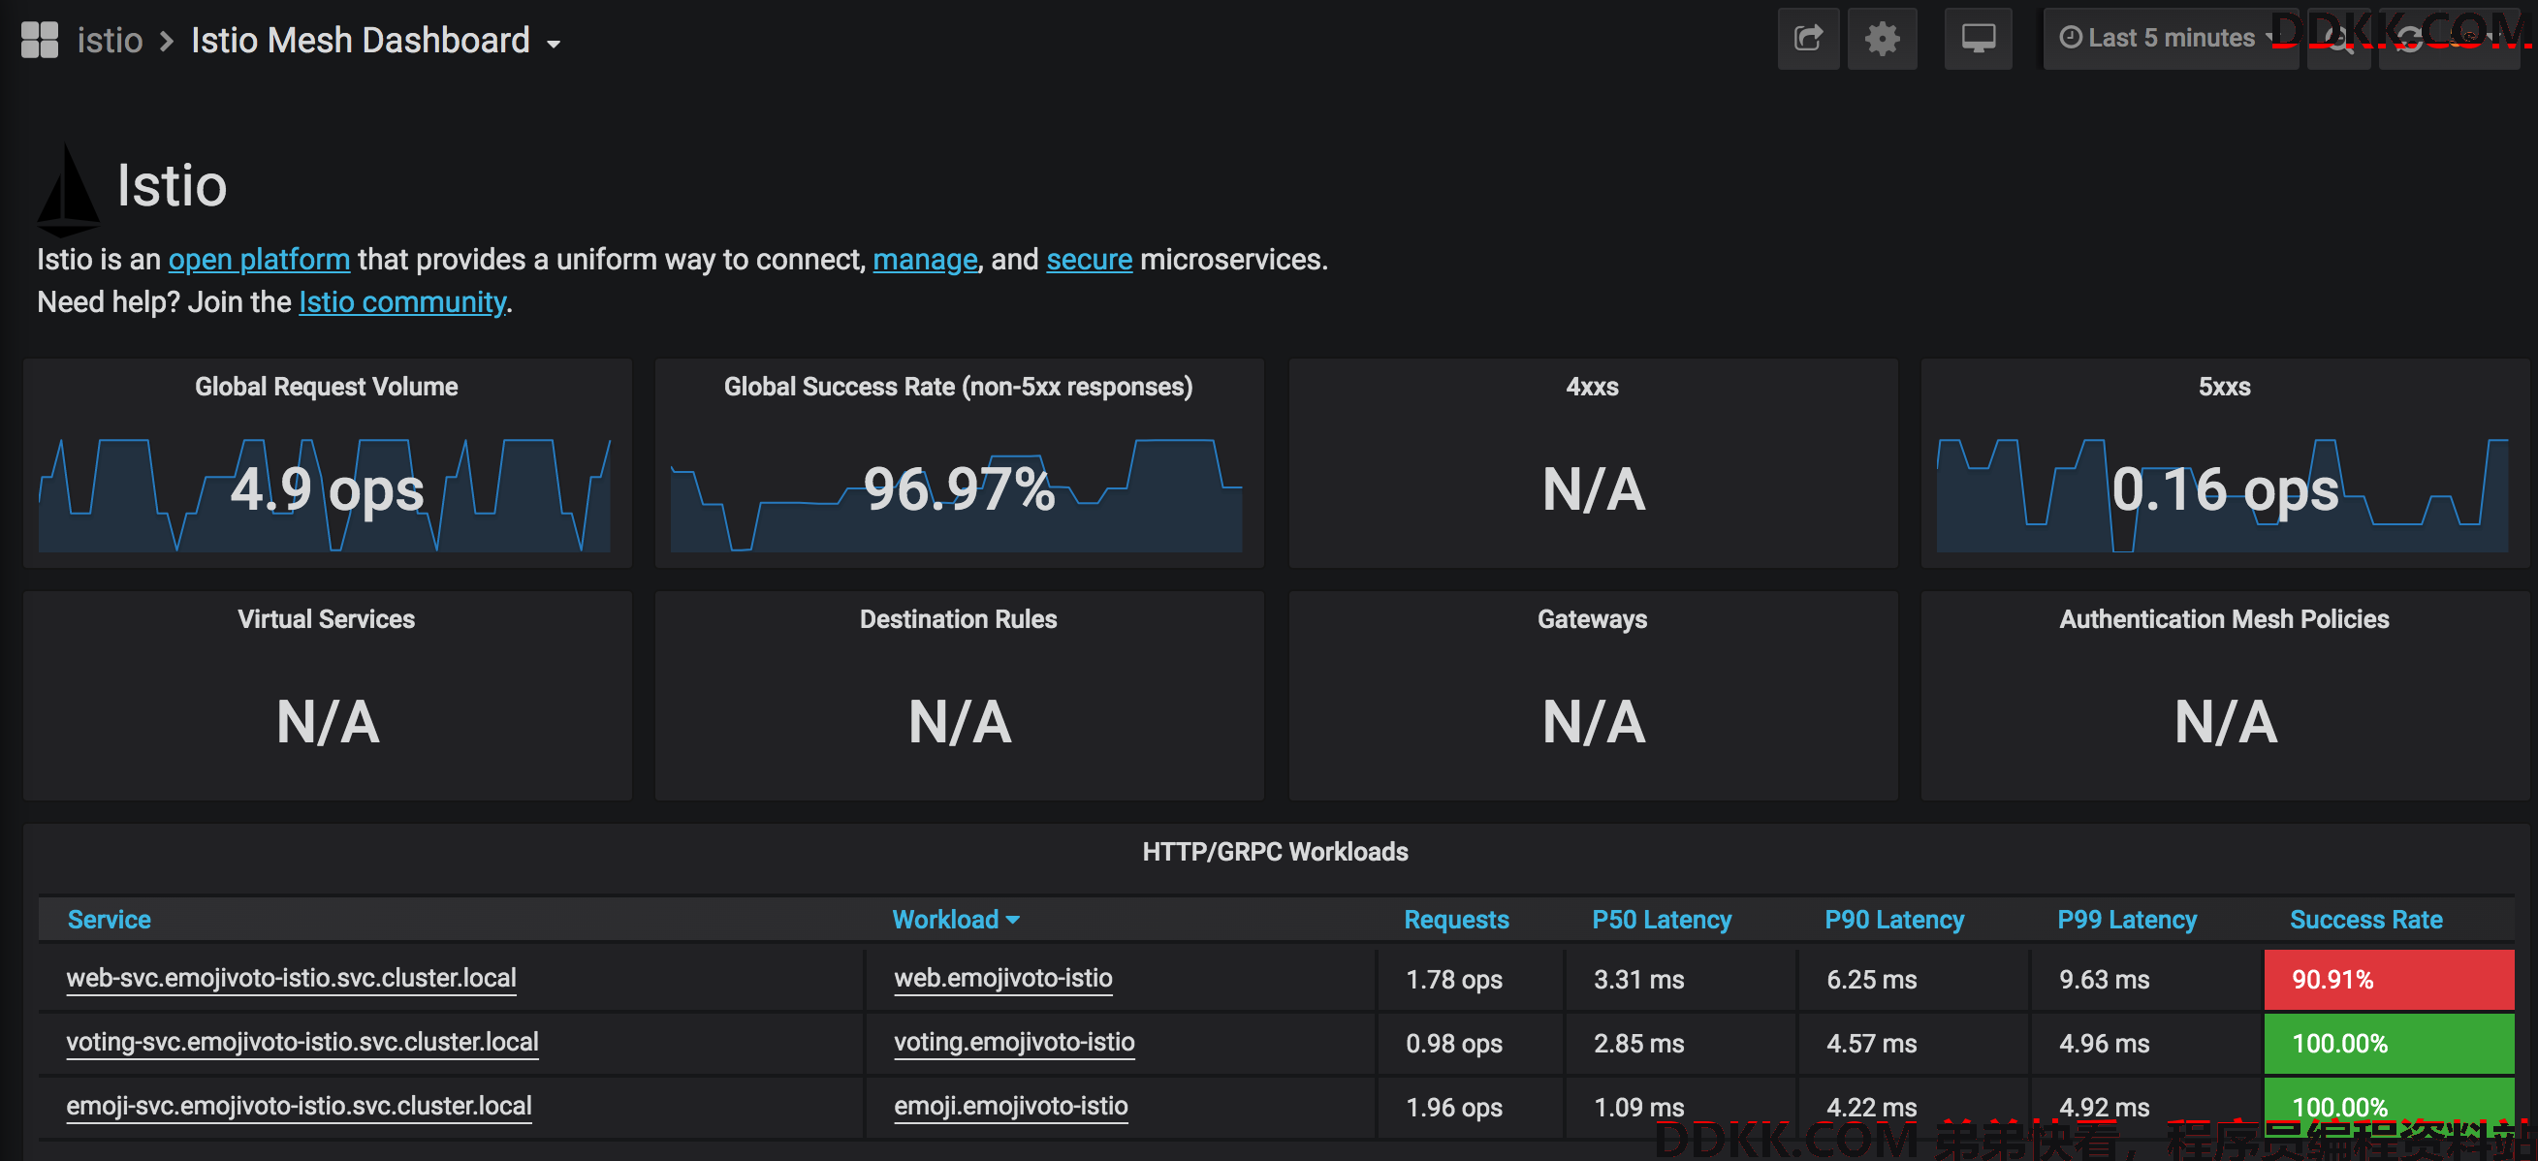Open the Istio community link
Screen dimensions: 2538x1161
click(402, 301)
